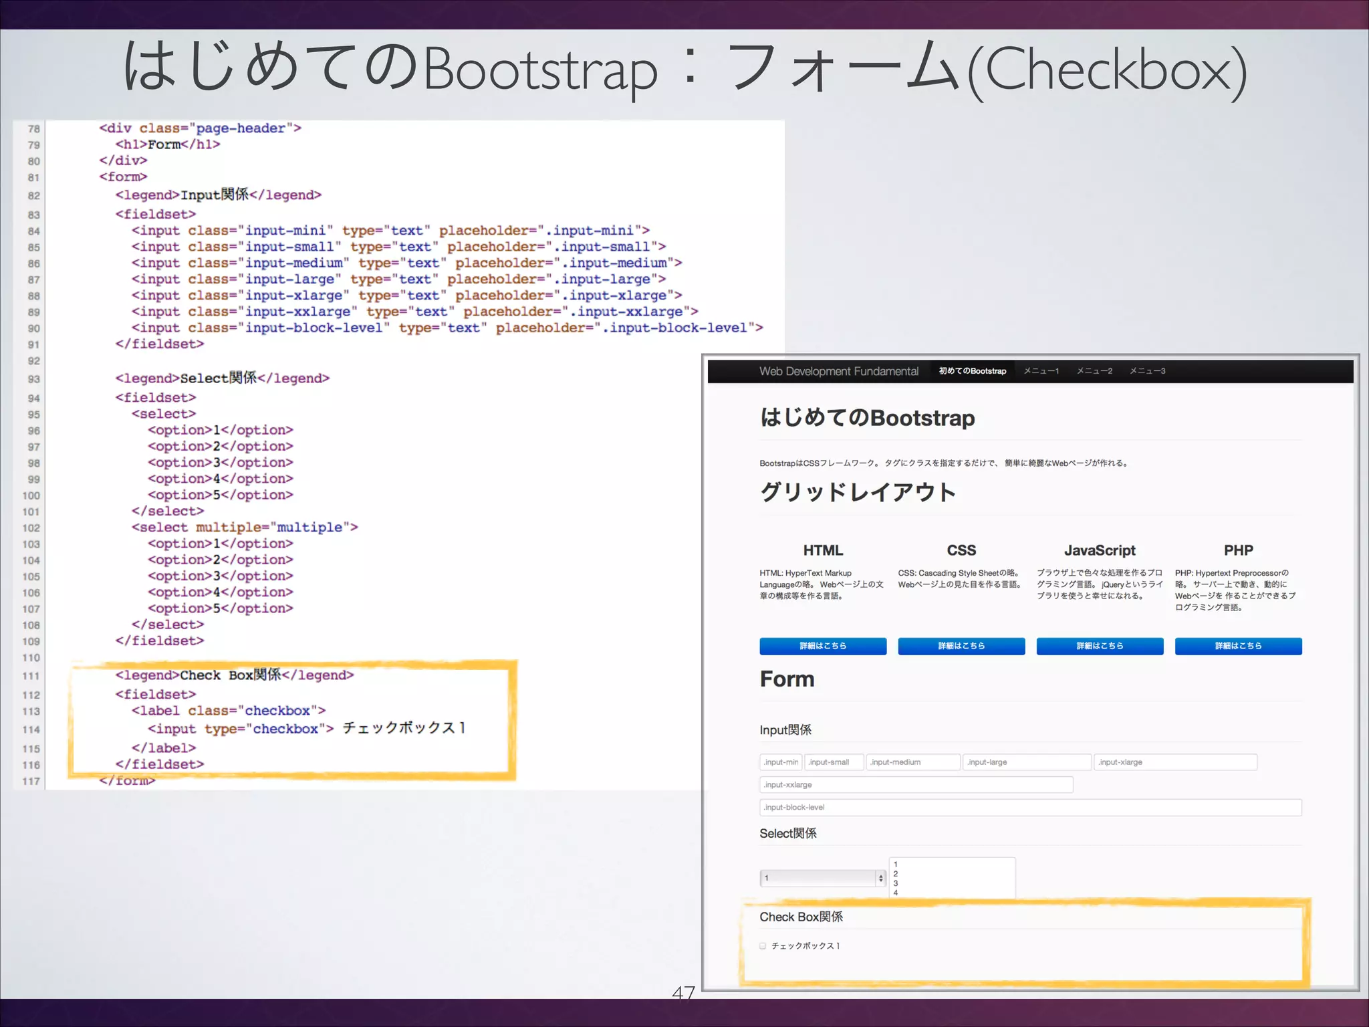Click the Select関係 legend in the preview
The width and height of the screenshot is (1369, 1027).
pos(788,834)
